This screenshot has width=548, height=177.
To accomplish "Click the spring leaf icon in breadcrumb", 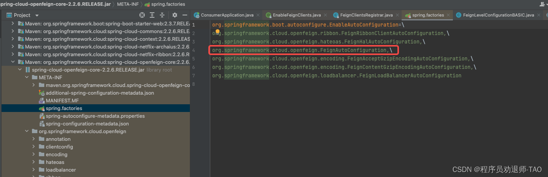I will click(x=147, y=4).
